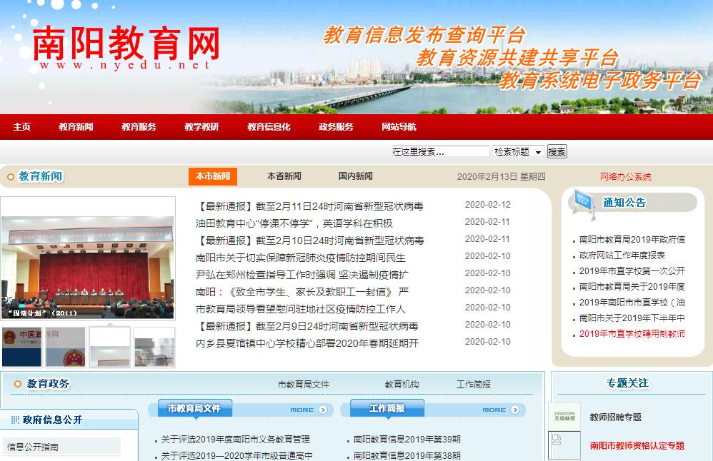Click the 市教育局文件 link in 教育政务 header

coord(304,384)
